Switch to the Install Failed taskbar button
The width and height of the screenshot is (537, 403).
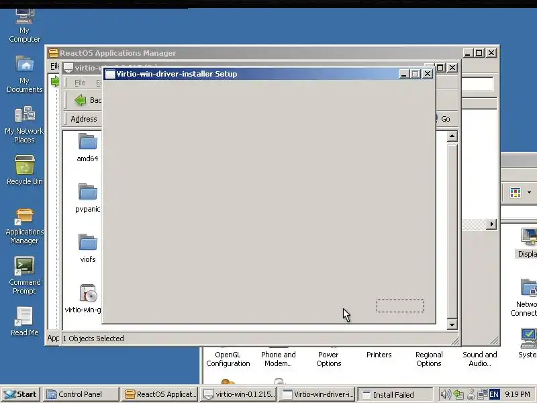tap(395, 394)
